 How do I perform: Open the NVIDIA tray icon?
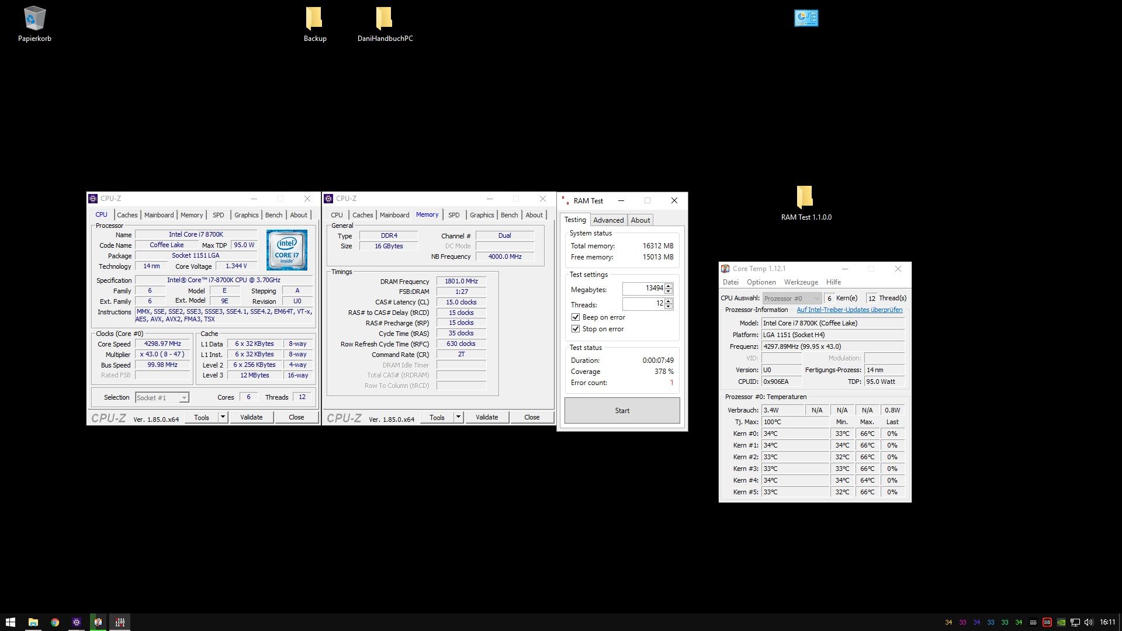point(1061,622)
